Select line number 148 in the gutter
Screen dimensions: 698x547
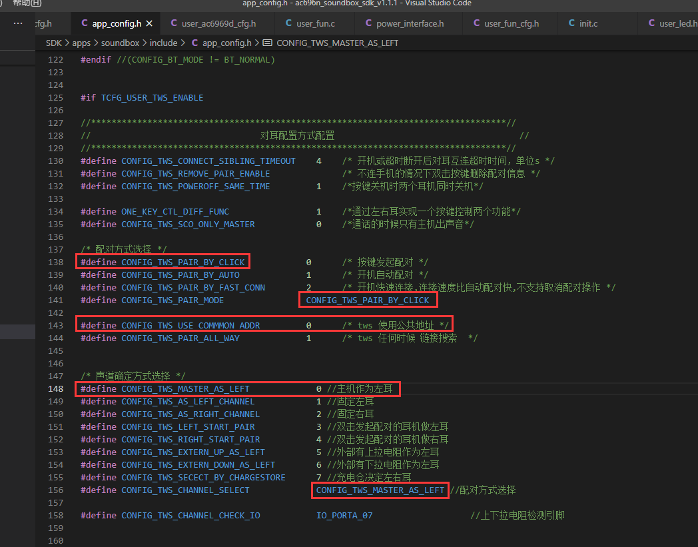pos(56,389)
